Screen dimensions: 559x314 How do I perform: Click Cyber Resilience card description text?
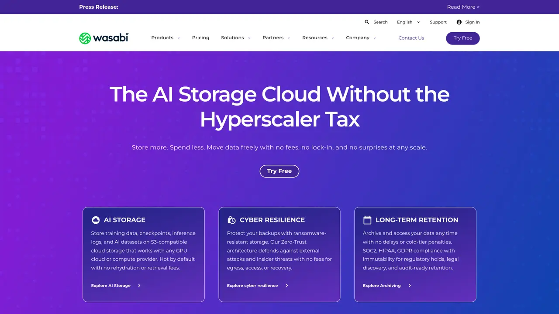click(279, 251)
